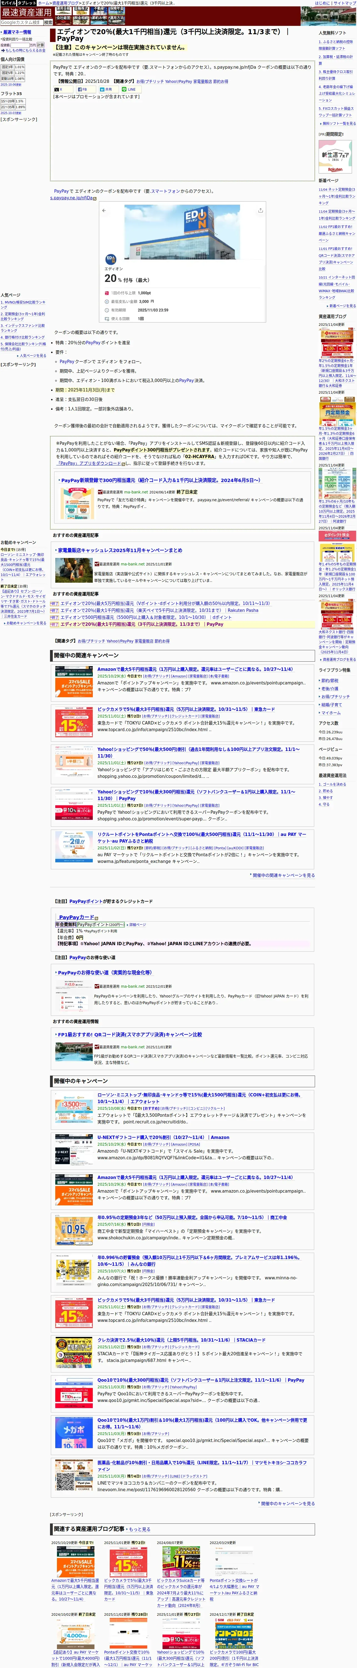
Task: Click the 計算 button in deposit calculator
Action: (40, 45)
